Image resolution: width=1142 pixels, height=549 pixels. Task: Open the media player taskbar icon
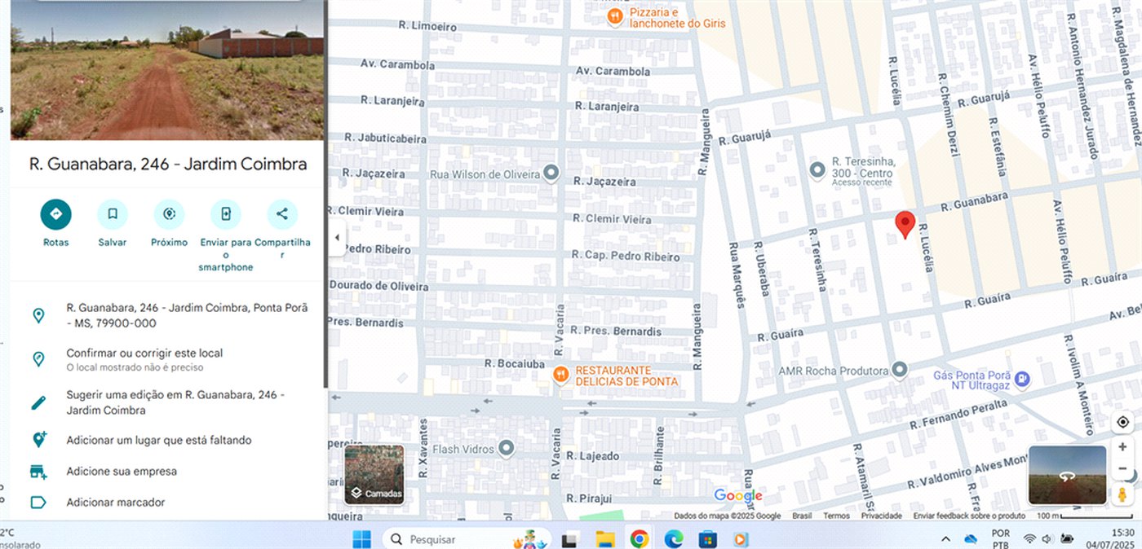741,538
